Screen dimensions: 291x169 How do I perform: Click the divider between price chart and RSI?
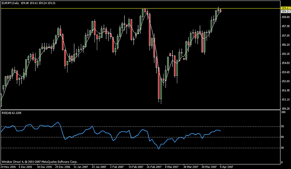(x=140, y=110)
